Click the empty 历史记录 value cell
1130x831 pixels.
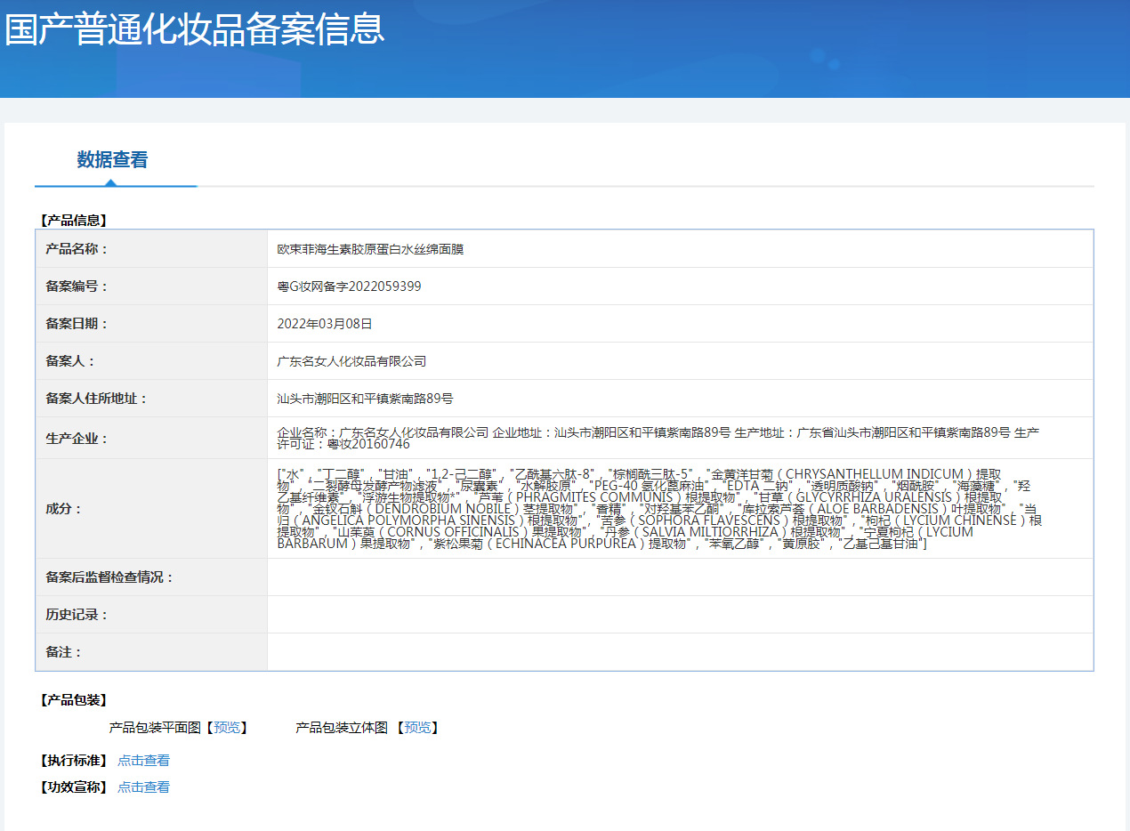tap(680, 615)
